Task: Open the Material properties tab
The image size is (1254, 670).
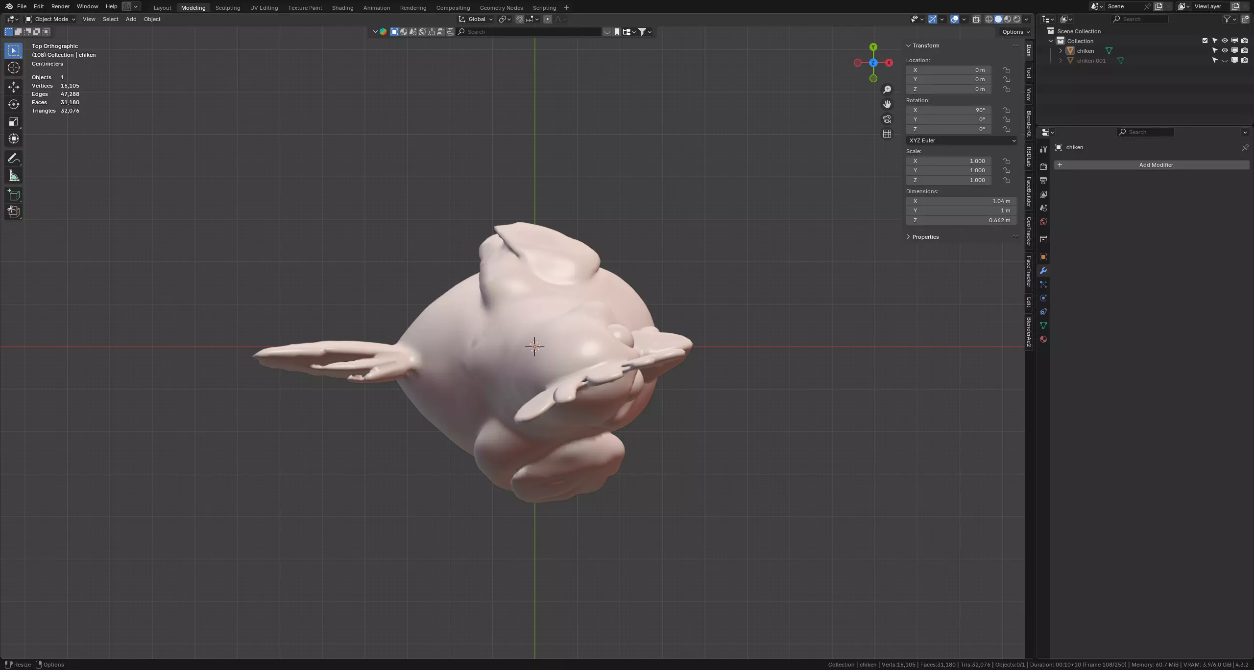Action: coord(1043,339)
